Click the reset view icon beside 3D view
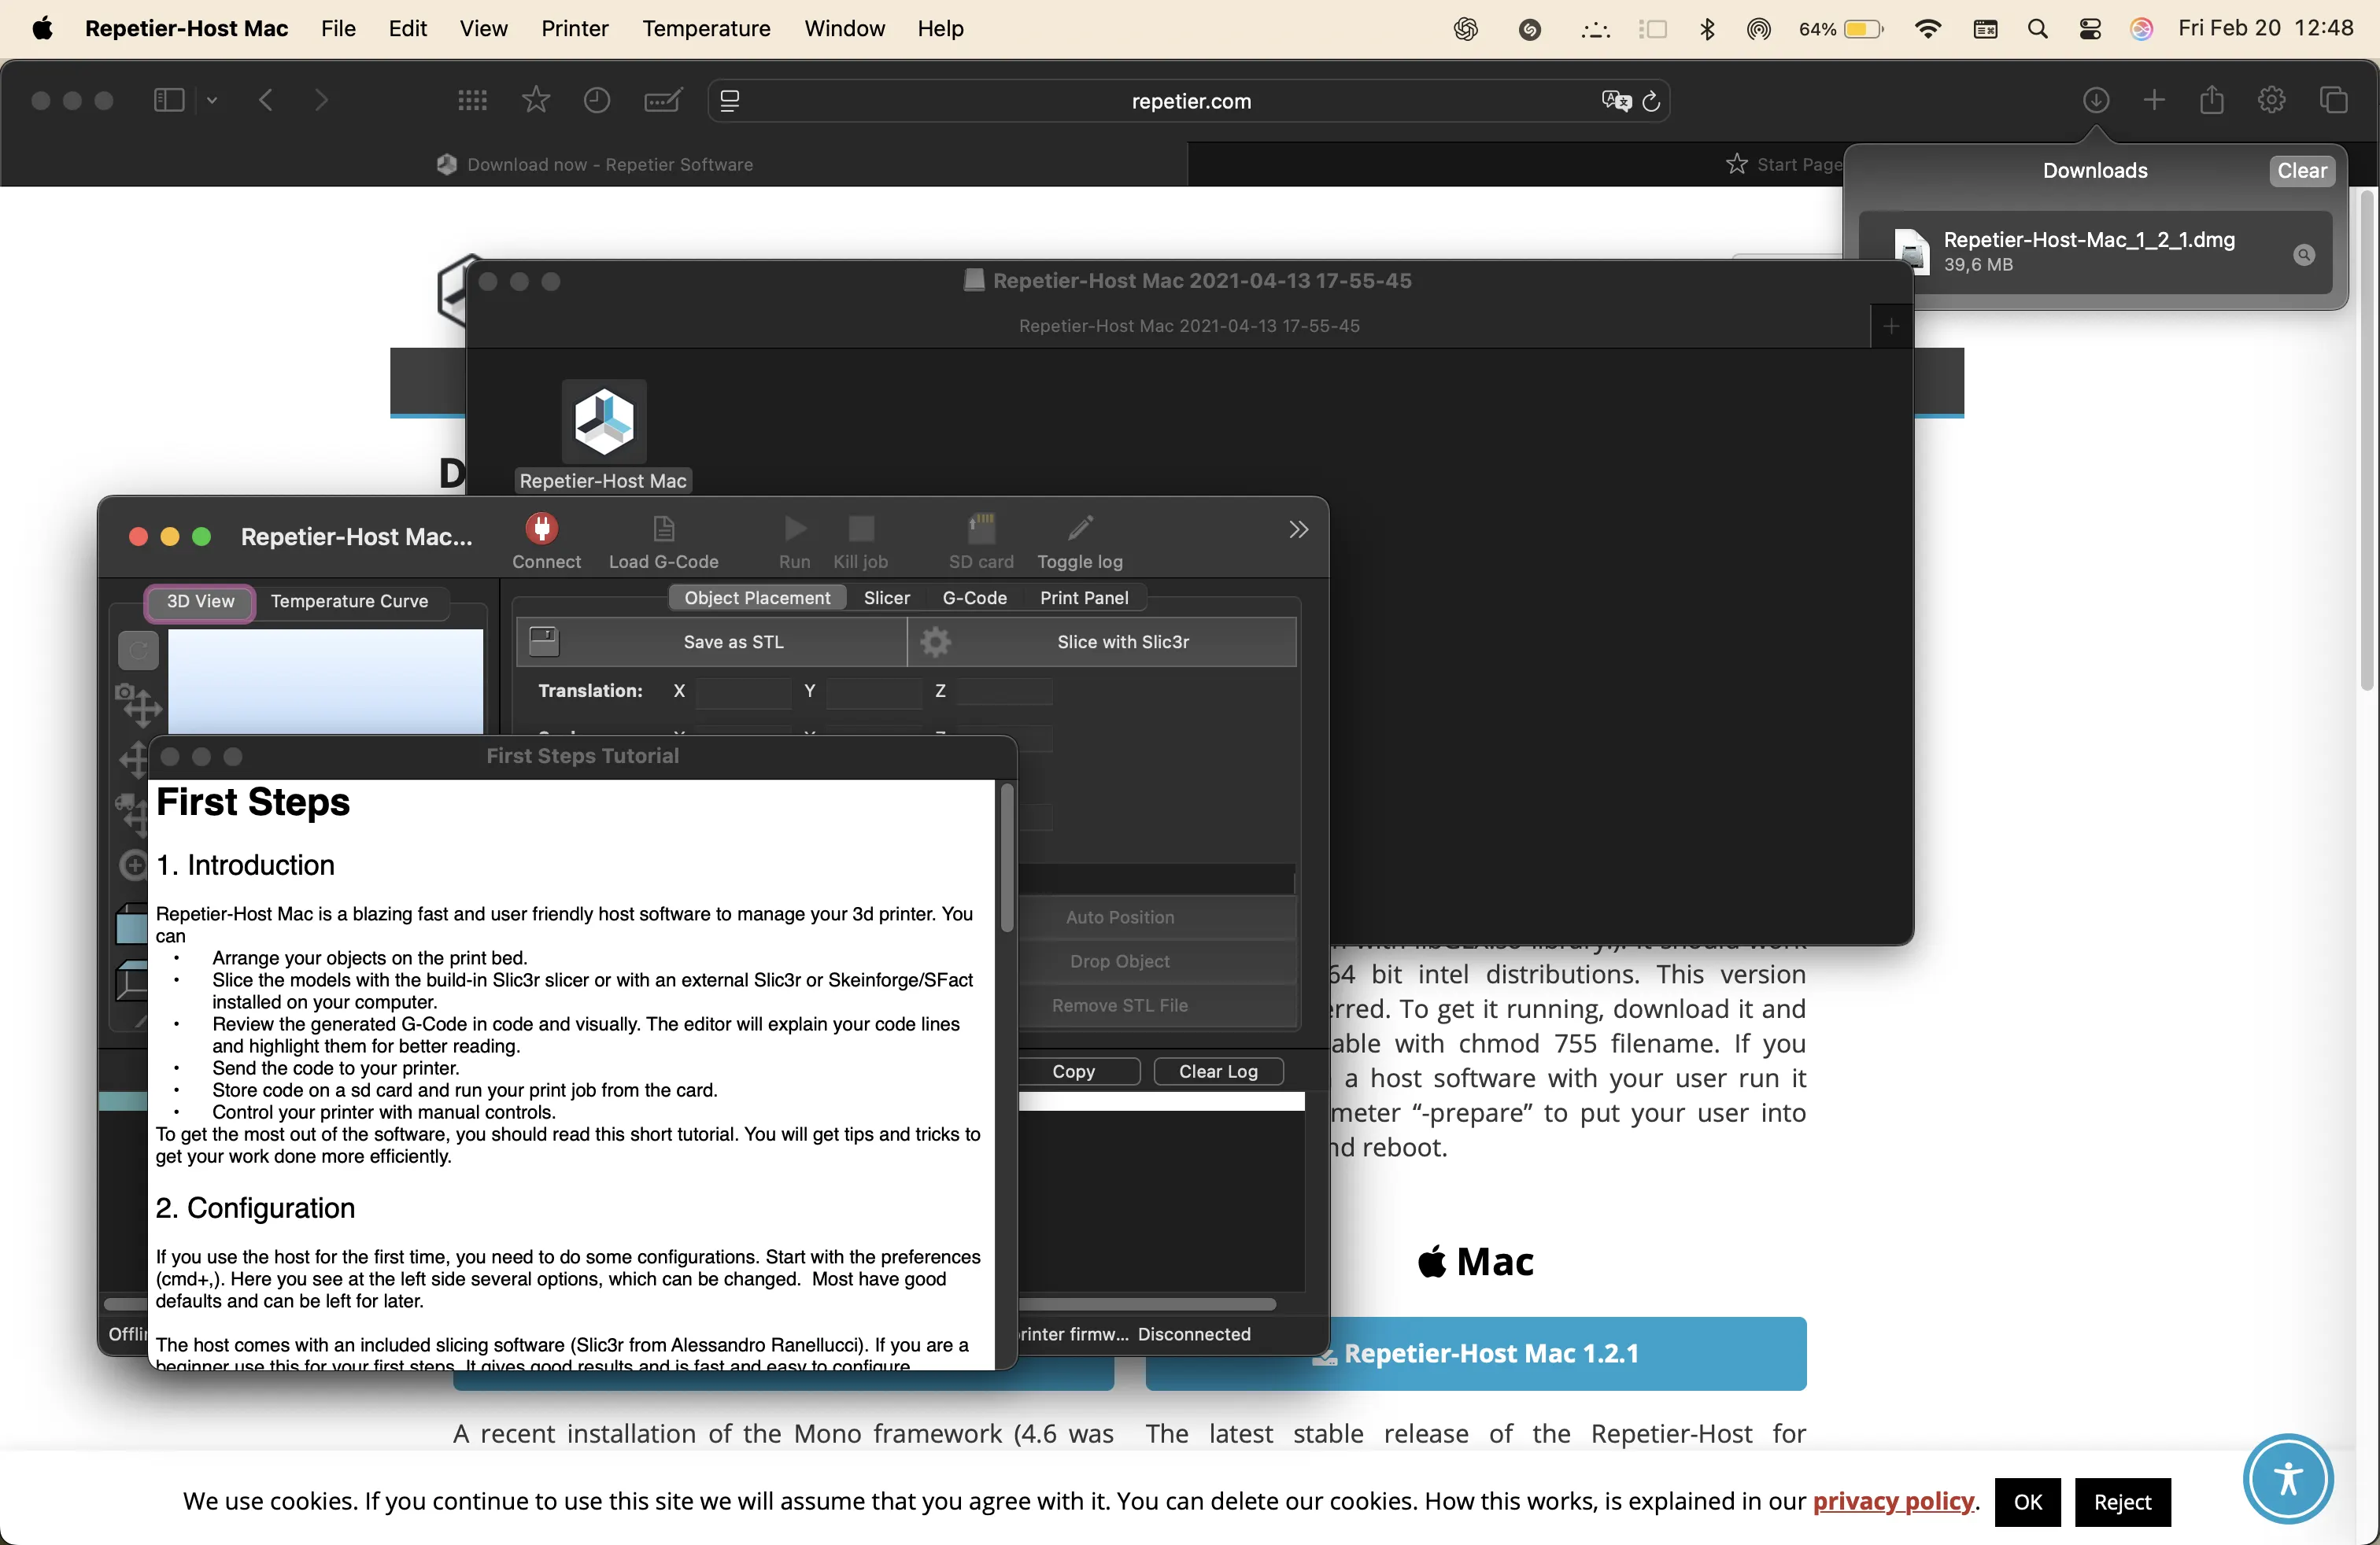This screenshot has width=2380, height=1545. (138, 651)
